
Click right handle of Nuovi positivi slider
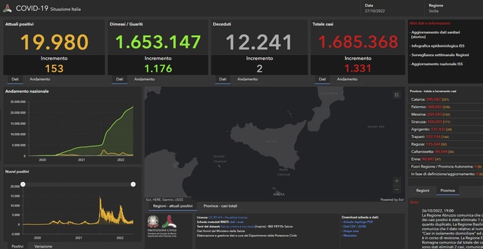(x=133, y=184)
